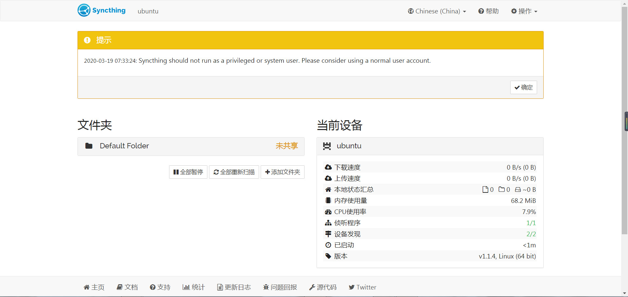
Task: Open the 统计 statistics footer link
Action: (x=194, y=287)
